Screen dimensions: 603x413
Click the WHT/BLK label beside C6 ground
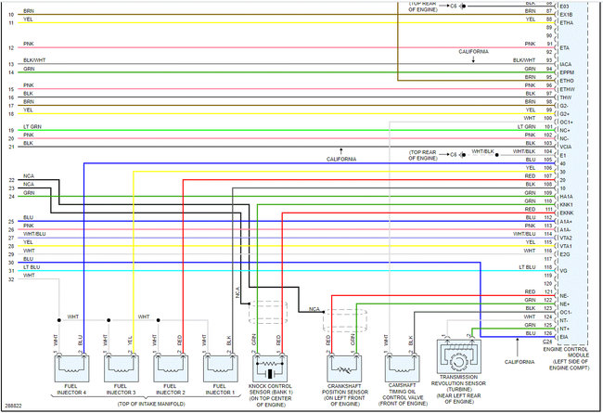tap(482, 151)
